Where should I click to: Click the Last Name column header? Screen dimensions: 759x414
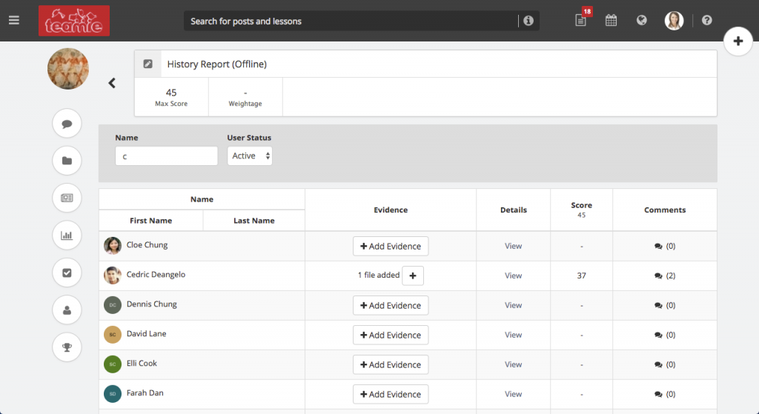pos(254,221)
